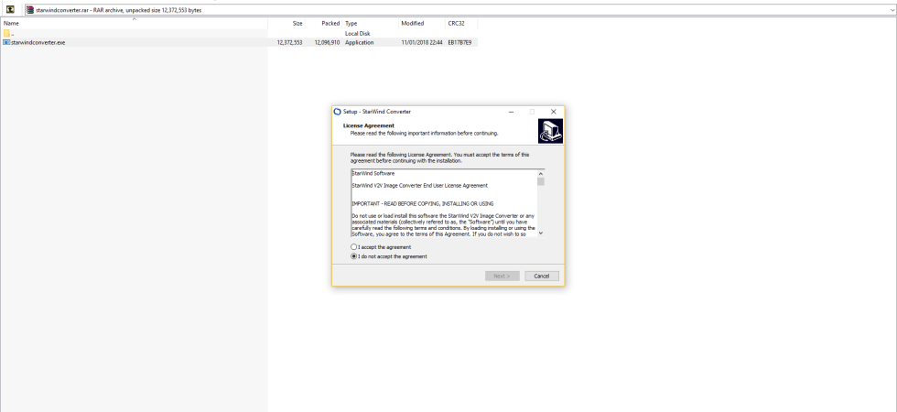The height and width of the screenshot is (412, 897).
Task: Click the up-one-level arrow icon in WinRAR
Action: 10,9
